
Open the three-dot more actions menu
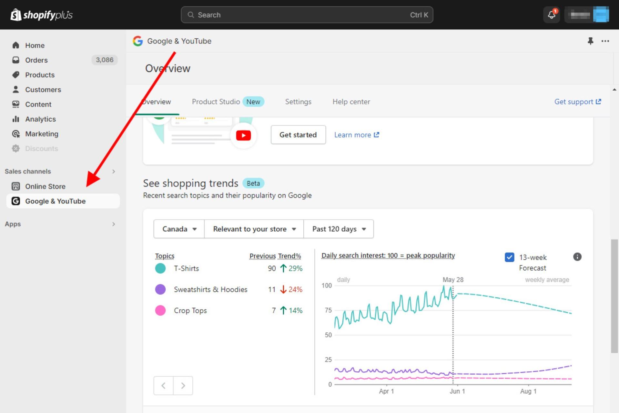coord(605,41)
